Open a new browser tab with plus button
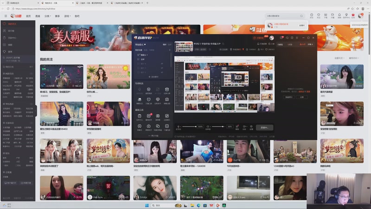 147,3
